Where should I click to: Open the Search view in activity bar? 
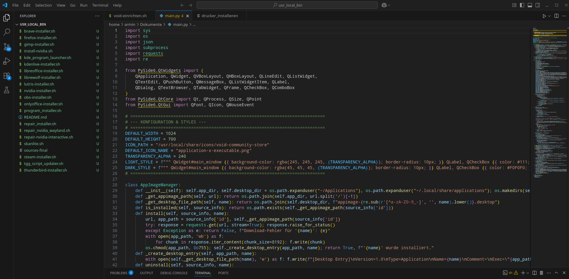(7, 32)
